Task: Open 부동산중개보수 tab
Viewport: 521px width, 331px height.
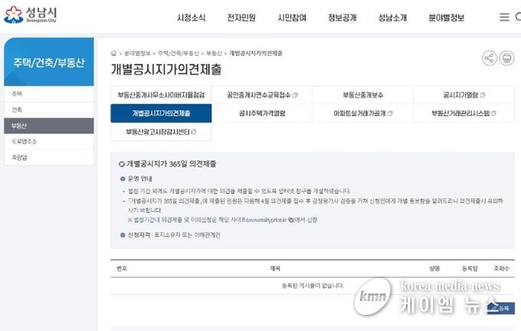Action: [x=363, y=96]
